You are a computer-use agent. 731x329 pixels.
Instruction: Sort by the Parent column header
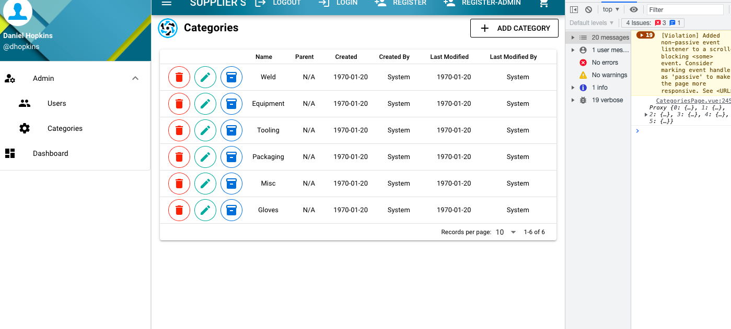pos(304,57)
